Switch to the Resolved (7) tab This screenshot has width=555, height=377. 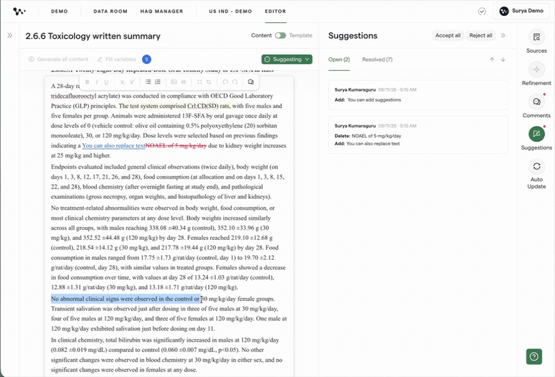[x=377, y=60]
